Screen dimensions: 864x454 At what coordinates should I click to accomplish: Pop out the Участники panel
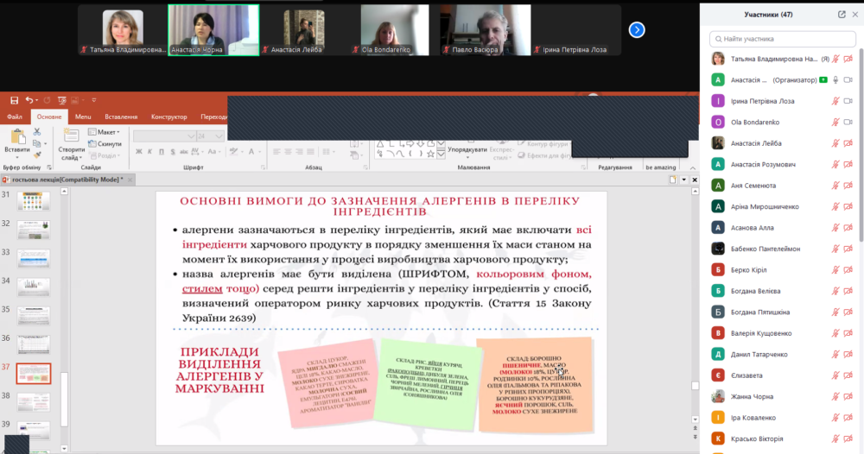(x=842, y=15)
